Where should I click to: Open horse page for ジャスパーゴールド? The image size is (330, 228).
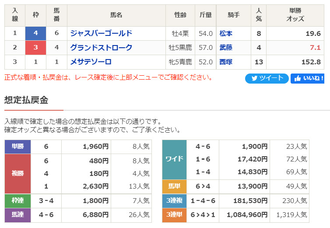point(101,33)
